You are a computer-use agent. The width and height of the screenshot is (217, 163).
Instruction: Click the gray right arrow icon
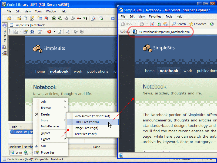[73, 18]
